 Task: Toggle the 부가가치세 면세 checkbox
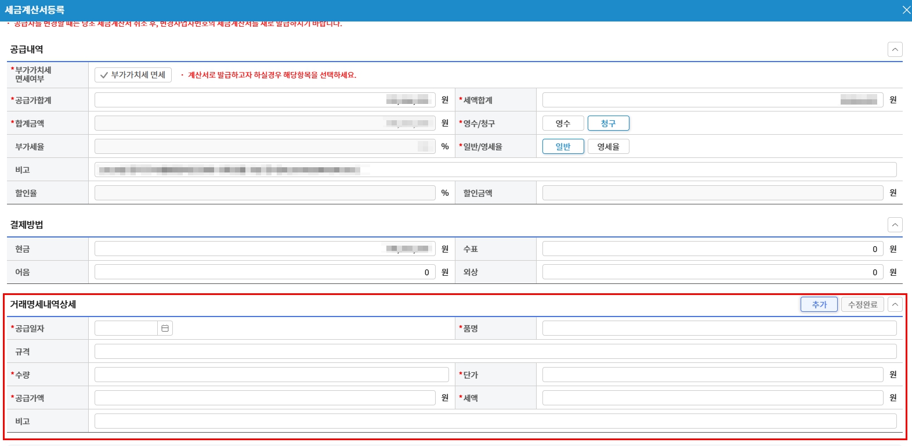click(x=133, y=75)
